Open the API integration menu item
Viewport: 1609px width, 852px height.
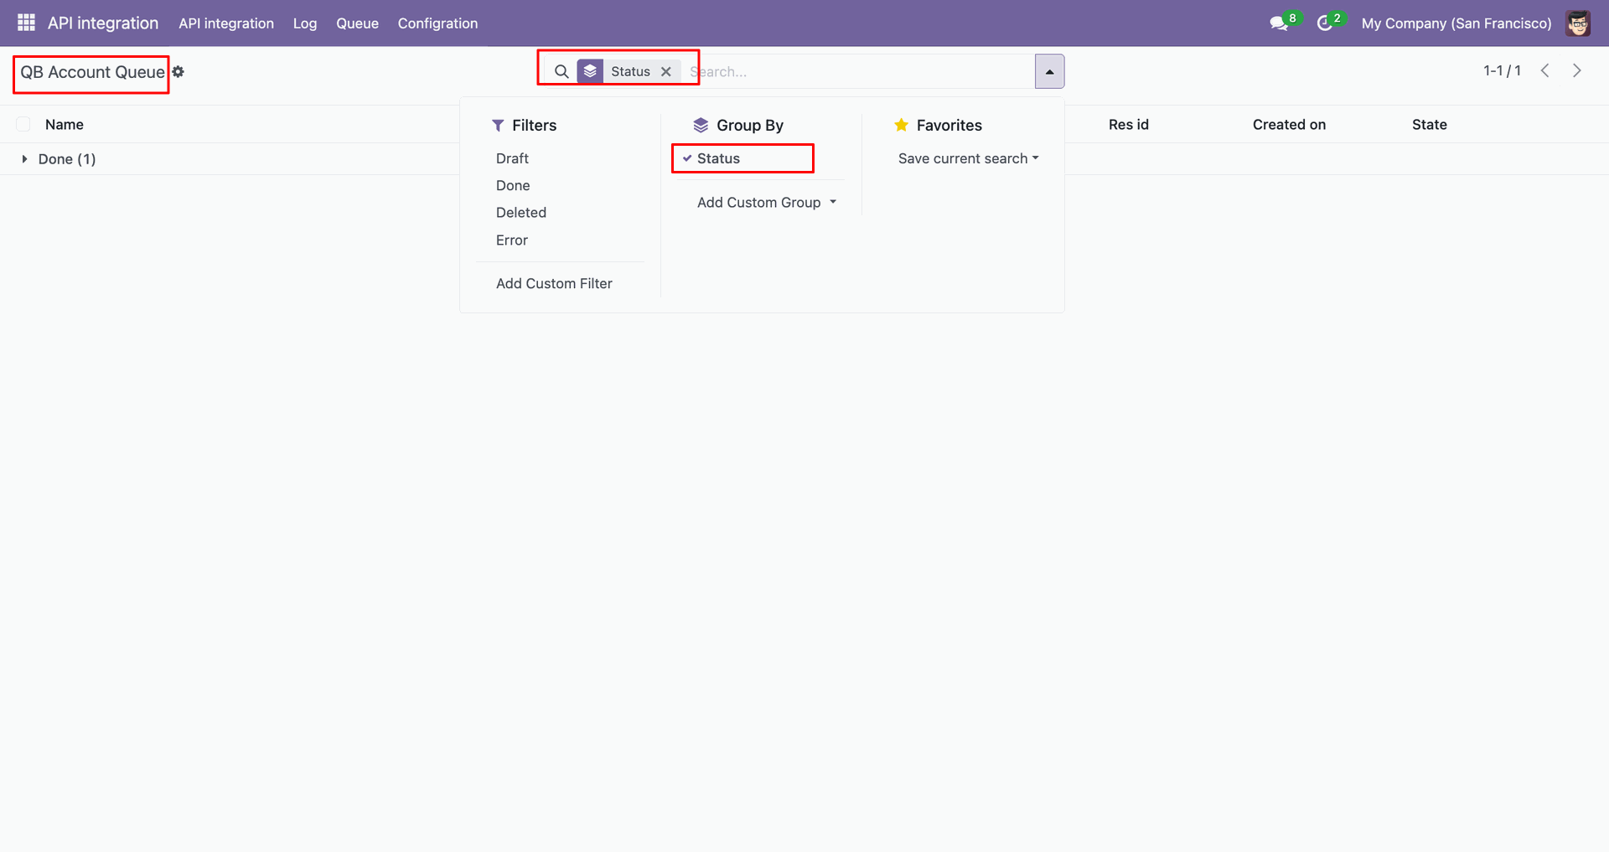point(226,23)
